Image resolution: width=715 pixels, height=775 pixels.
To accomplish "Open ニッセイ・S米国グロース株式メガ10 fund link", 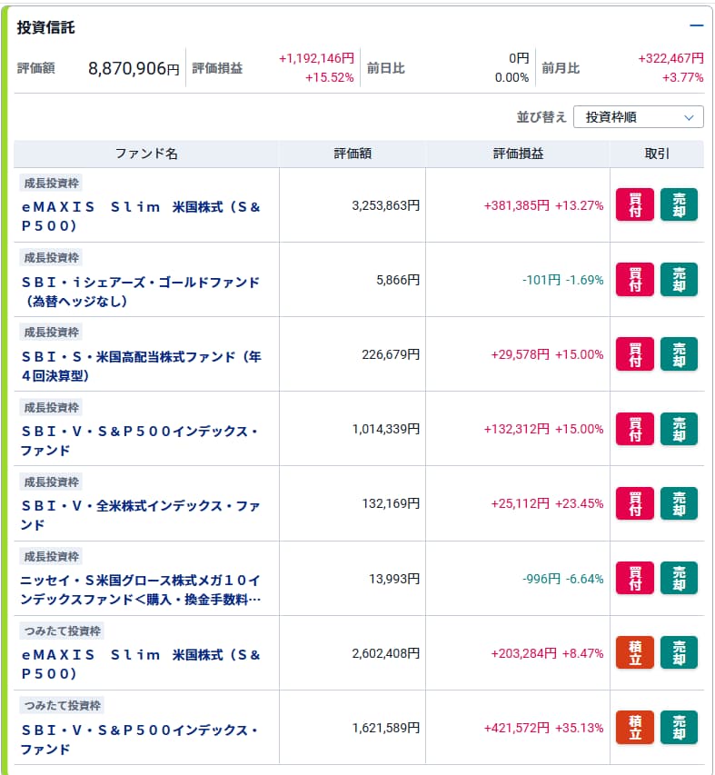I will coord(141,590).
